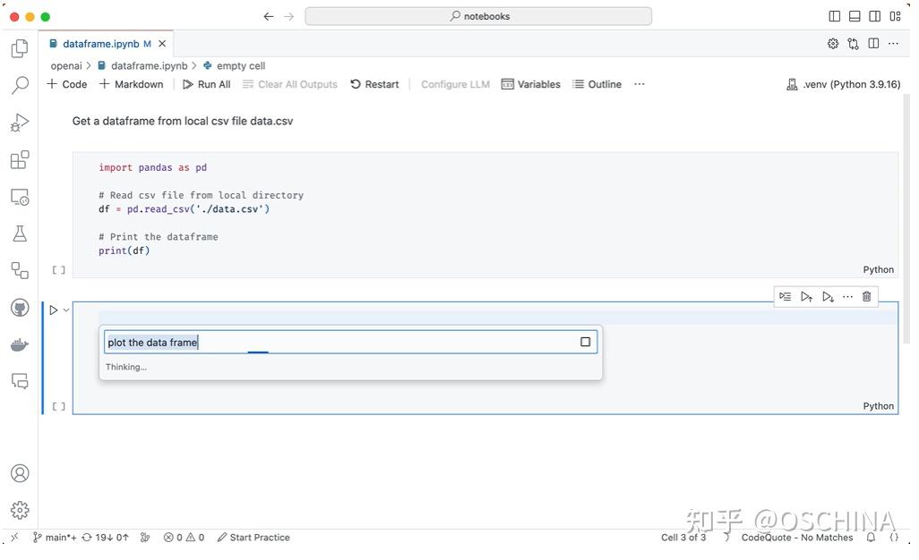Run cell and below from the cell toolbar
The height and width of the screenshot is (560, 919).
tap(827, 296)
